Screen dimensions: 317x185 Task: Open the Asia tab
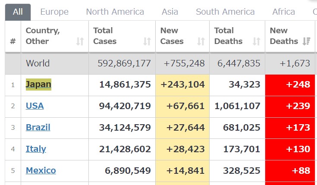[170, 12]
